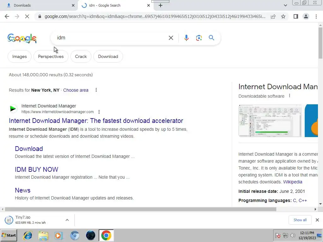Stop page loading with the X button

pyautogui.click(x=27, y=16)
